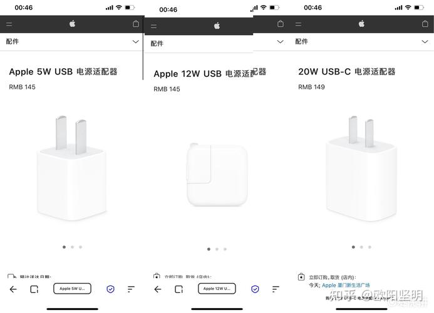
Task: Select second image dot under 20W adapter
Action: click(361, 247)
